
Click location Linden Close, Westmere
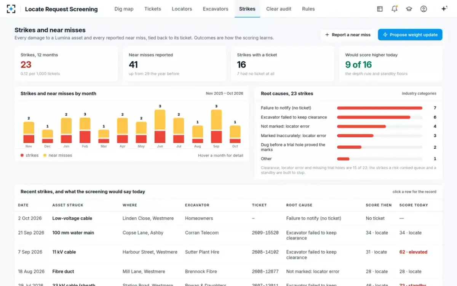pos(148,219)
